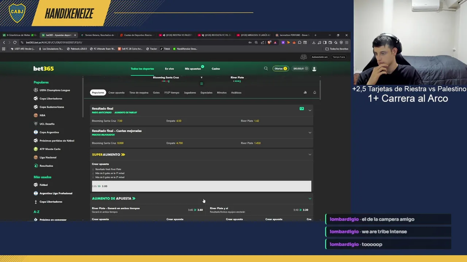The image size is (467, 262).
Task: Open the new tab plus button
Action: (x=315, y=35)
